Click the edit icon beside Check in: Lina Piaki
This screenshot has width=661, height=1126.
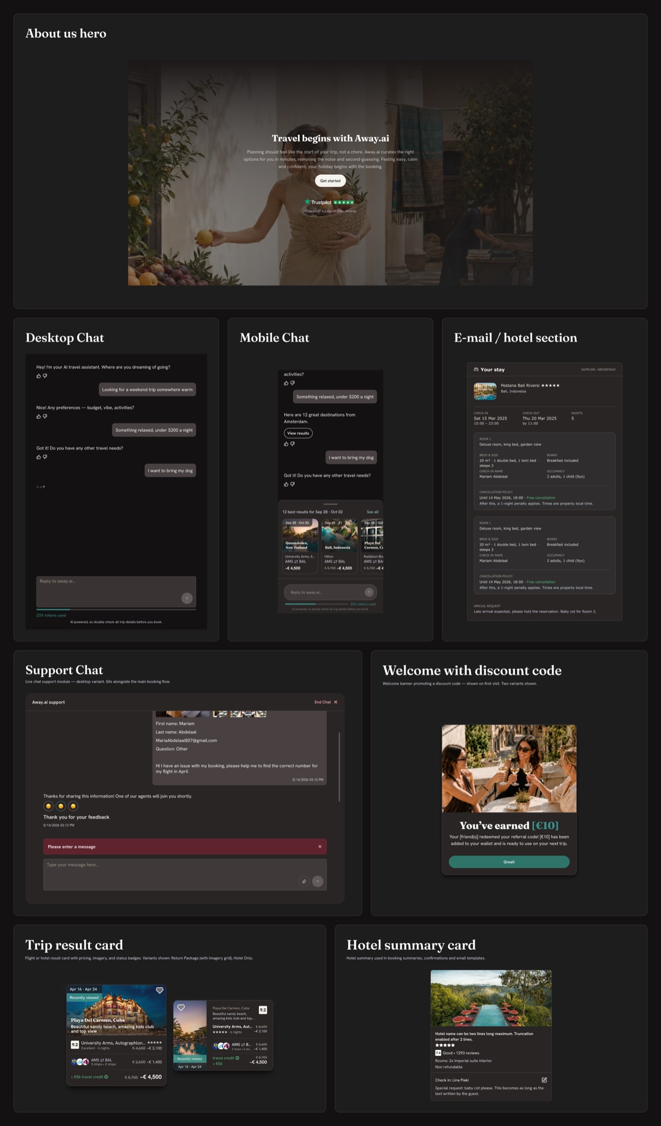544,1080
